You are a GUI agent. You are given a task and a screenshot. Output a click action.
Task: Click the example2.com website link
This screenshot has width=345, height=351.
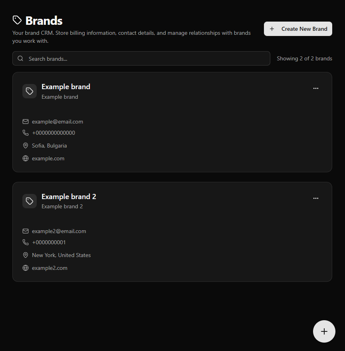tap(50, 268)
